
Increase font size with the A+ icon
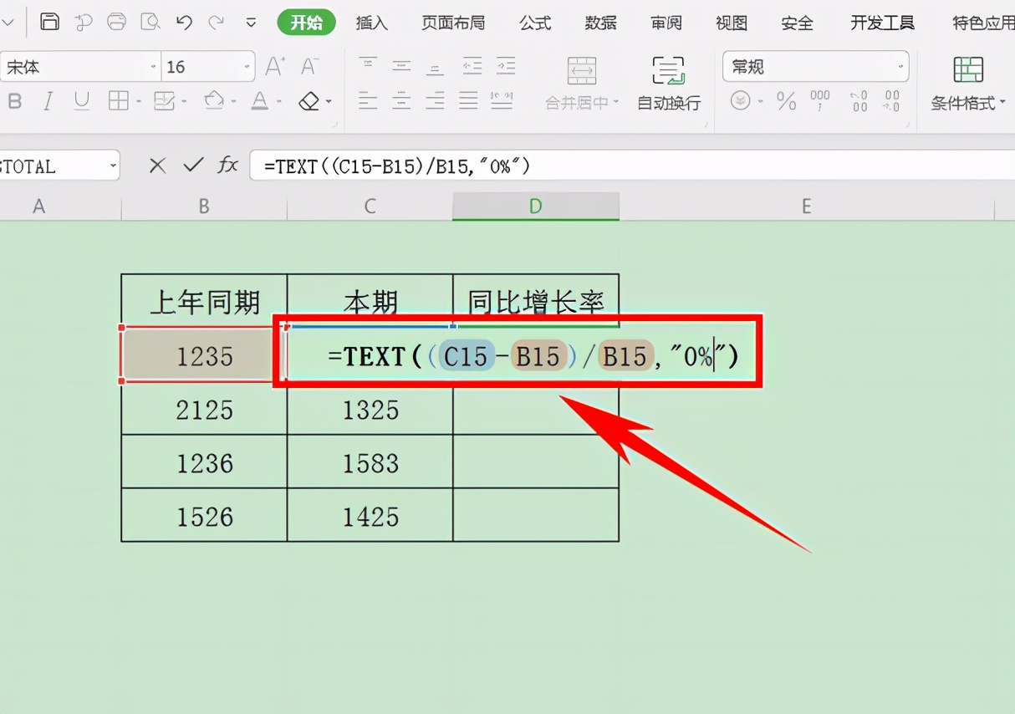(273, 65)
